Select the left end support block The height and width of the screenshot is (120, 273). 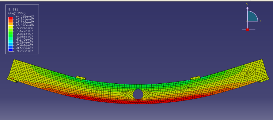click(12, 80)
